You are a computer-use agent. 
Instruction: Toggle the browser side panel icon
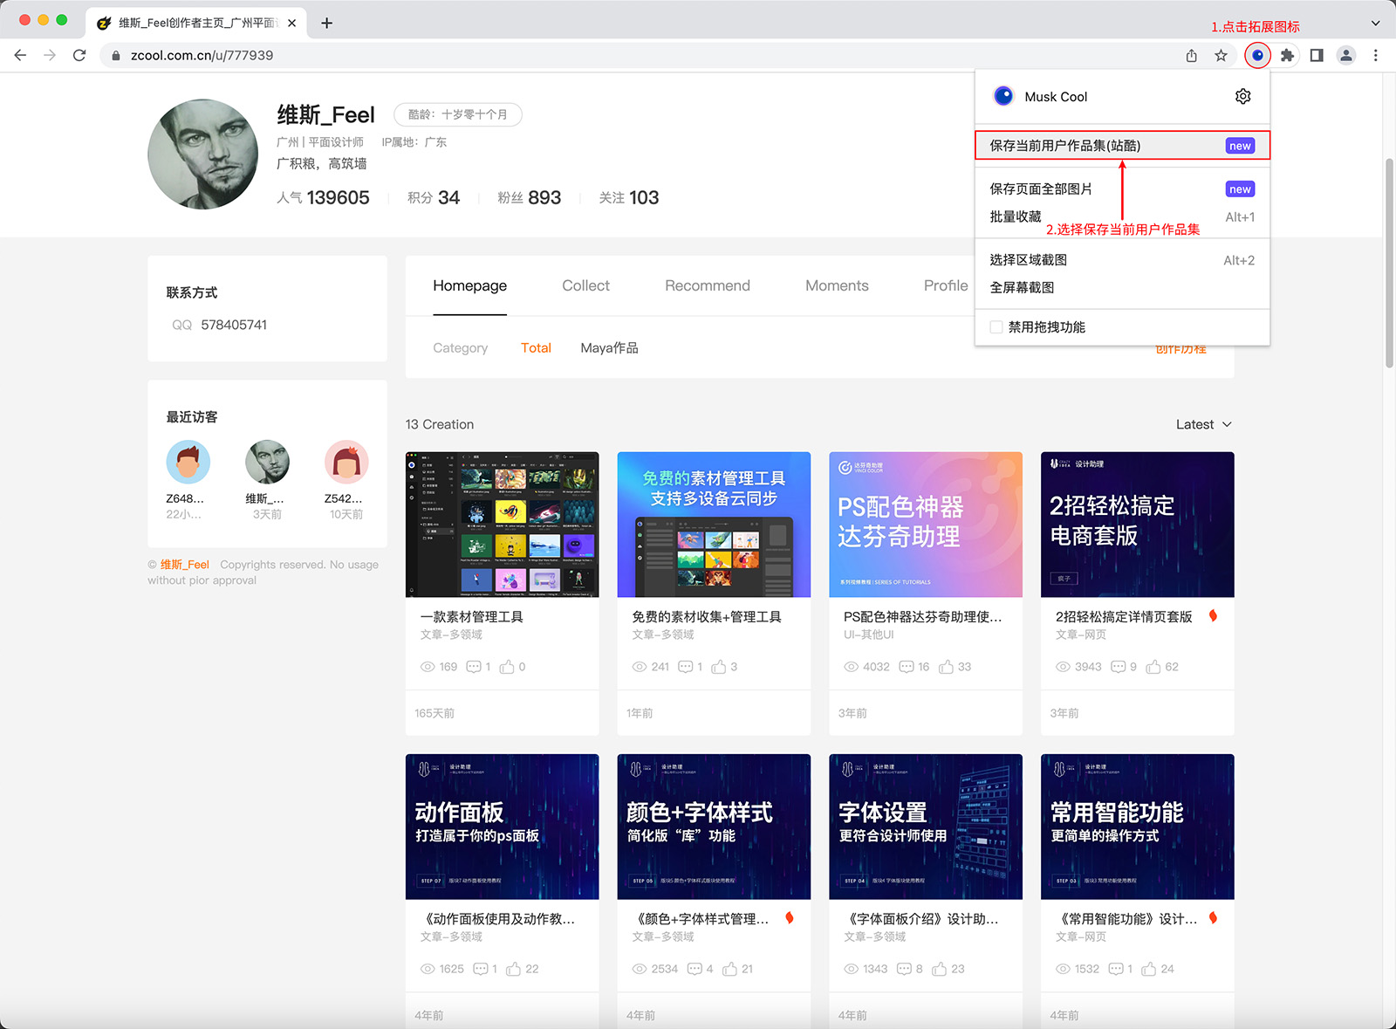[x=1317, y=55]
